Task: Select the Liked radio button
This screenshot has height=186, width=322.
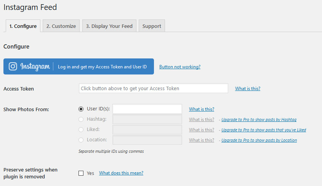Action: 81,129
